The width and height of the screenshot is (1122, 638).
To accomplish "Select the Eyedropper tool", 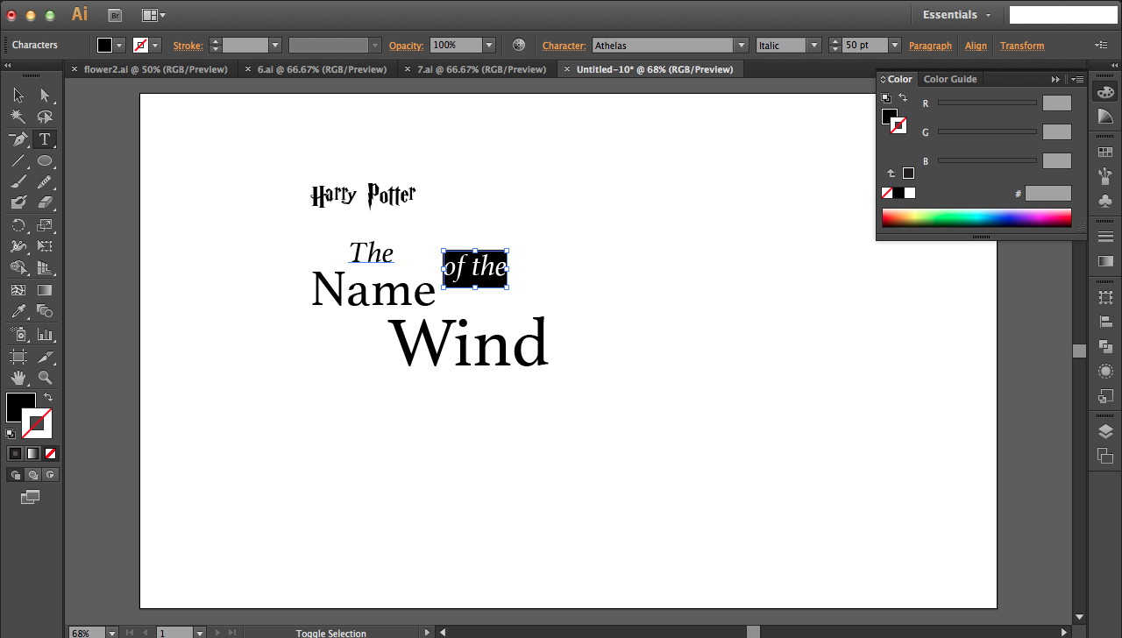I will pos(18,311).
